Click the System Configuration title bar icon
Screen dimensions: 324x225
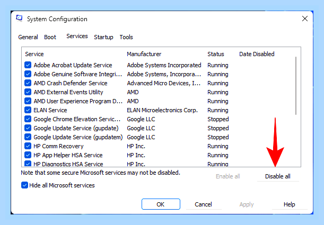pyautogui.click(x=19, y=19)
